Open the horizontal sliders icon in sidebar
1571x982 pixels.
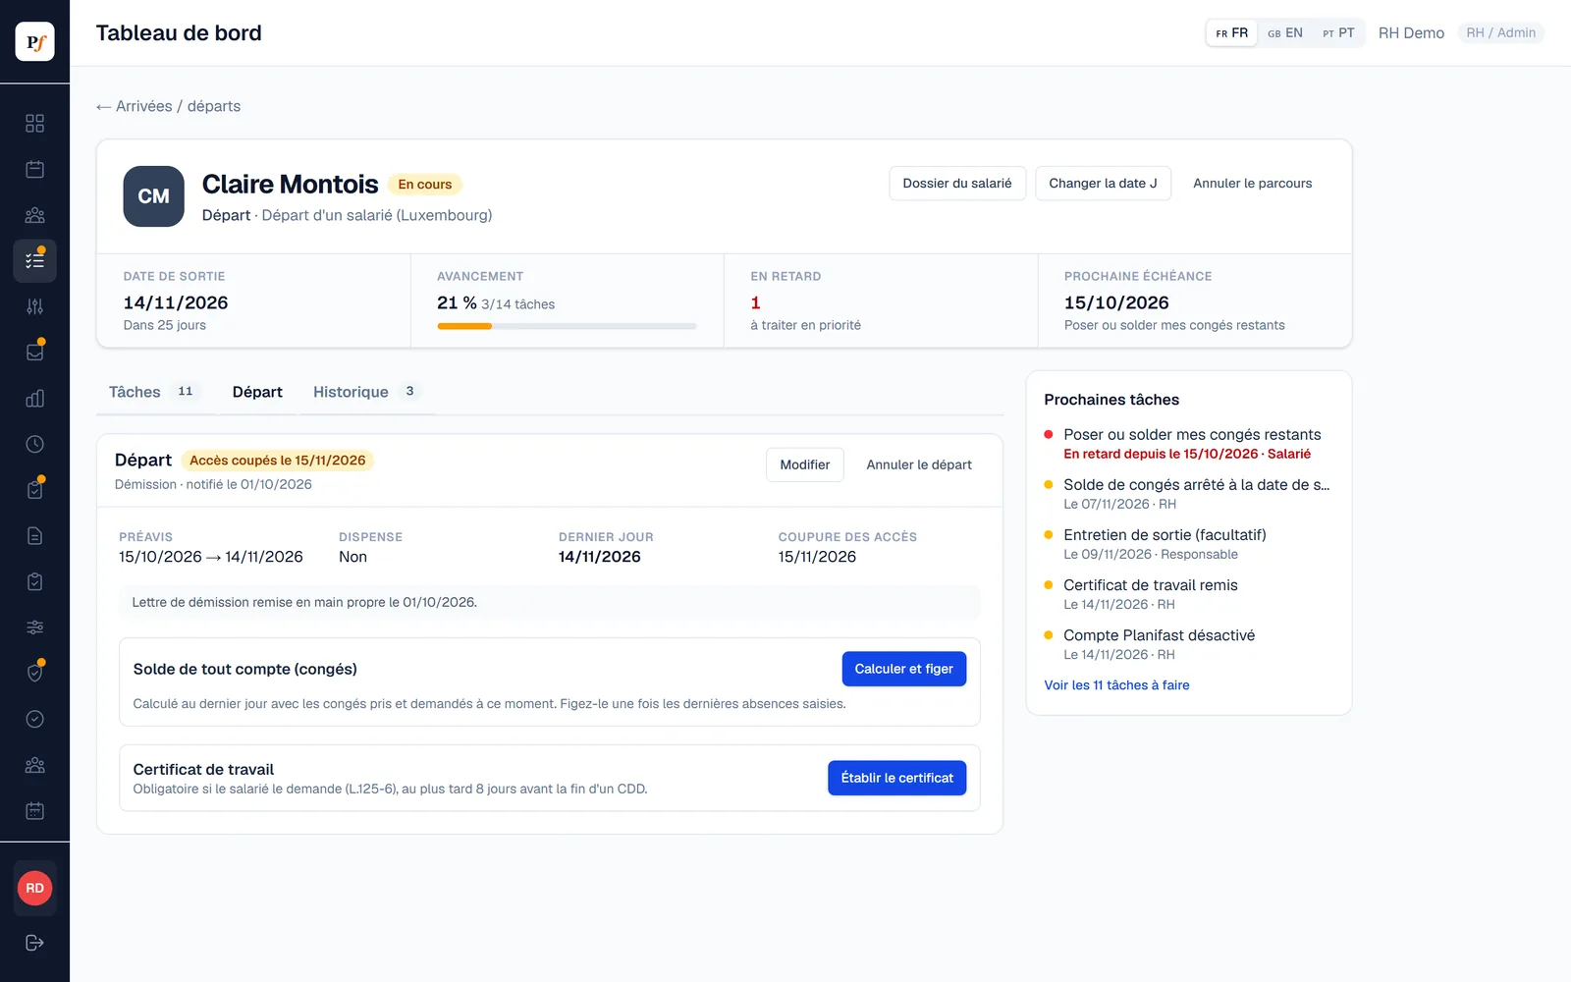click(x=34, y=627)
